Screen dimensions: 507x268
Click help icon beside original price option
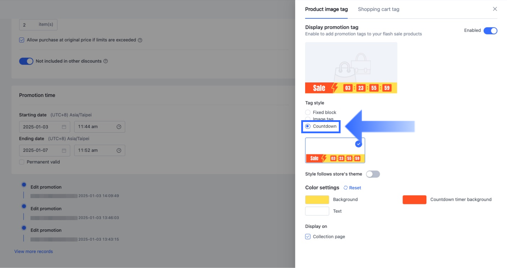tap(140, 40)
